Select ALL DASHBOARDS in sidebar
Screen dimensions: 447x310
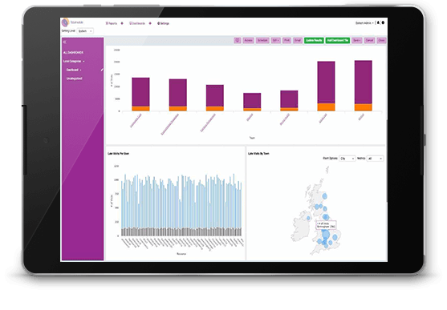[x=73, y=53]
